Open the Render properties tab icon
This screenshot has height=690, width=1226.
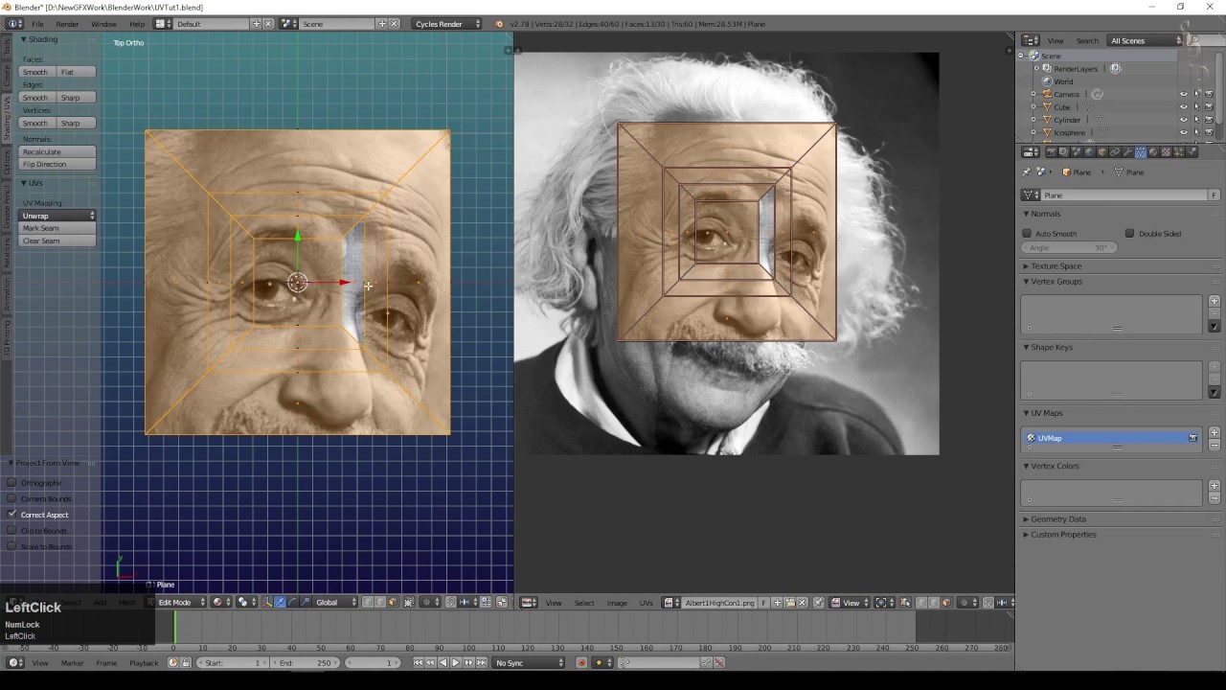(1051, 151)
